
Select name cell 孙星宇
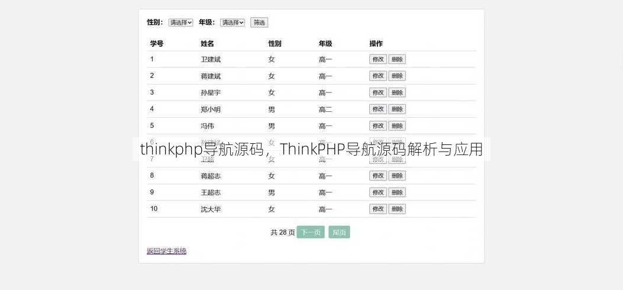(x=211, y=93)
